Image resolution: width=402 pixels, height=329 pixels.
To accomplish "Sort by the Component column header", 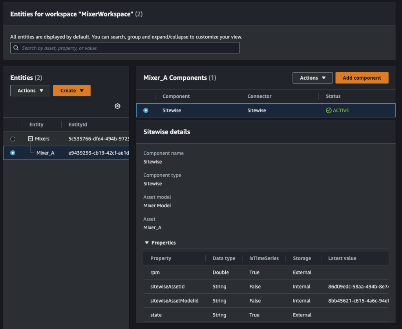I will pyautogui.click(x=176, y=96).
